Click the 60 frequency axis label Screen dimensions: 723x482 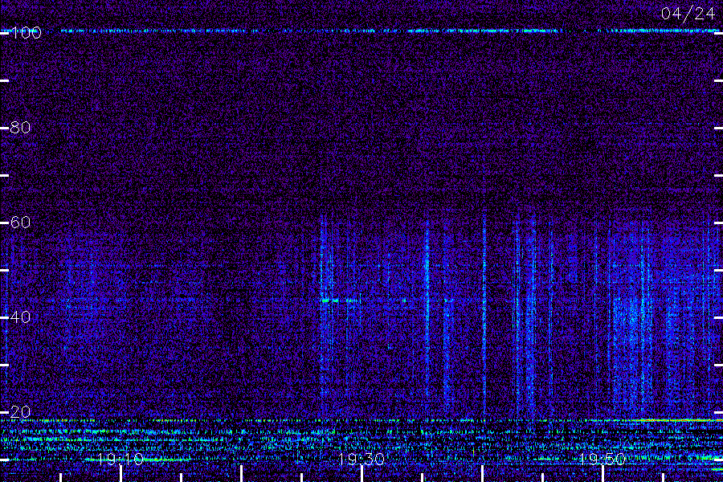[20, 223]
